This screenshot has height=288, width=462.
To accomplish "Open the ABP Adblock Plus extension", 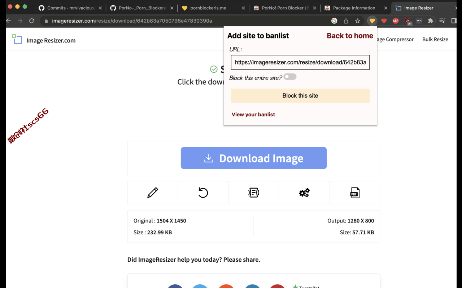I will tap(396, 21).
